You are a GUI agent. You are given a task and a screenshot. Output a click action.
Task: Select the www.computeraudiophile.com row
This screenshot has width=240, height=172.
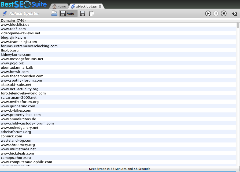tap(118, 162)
